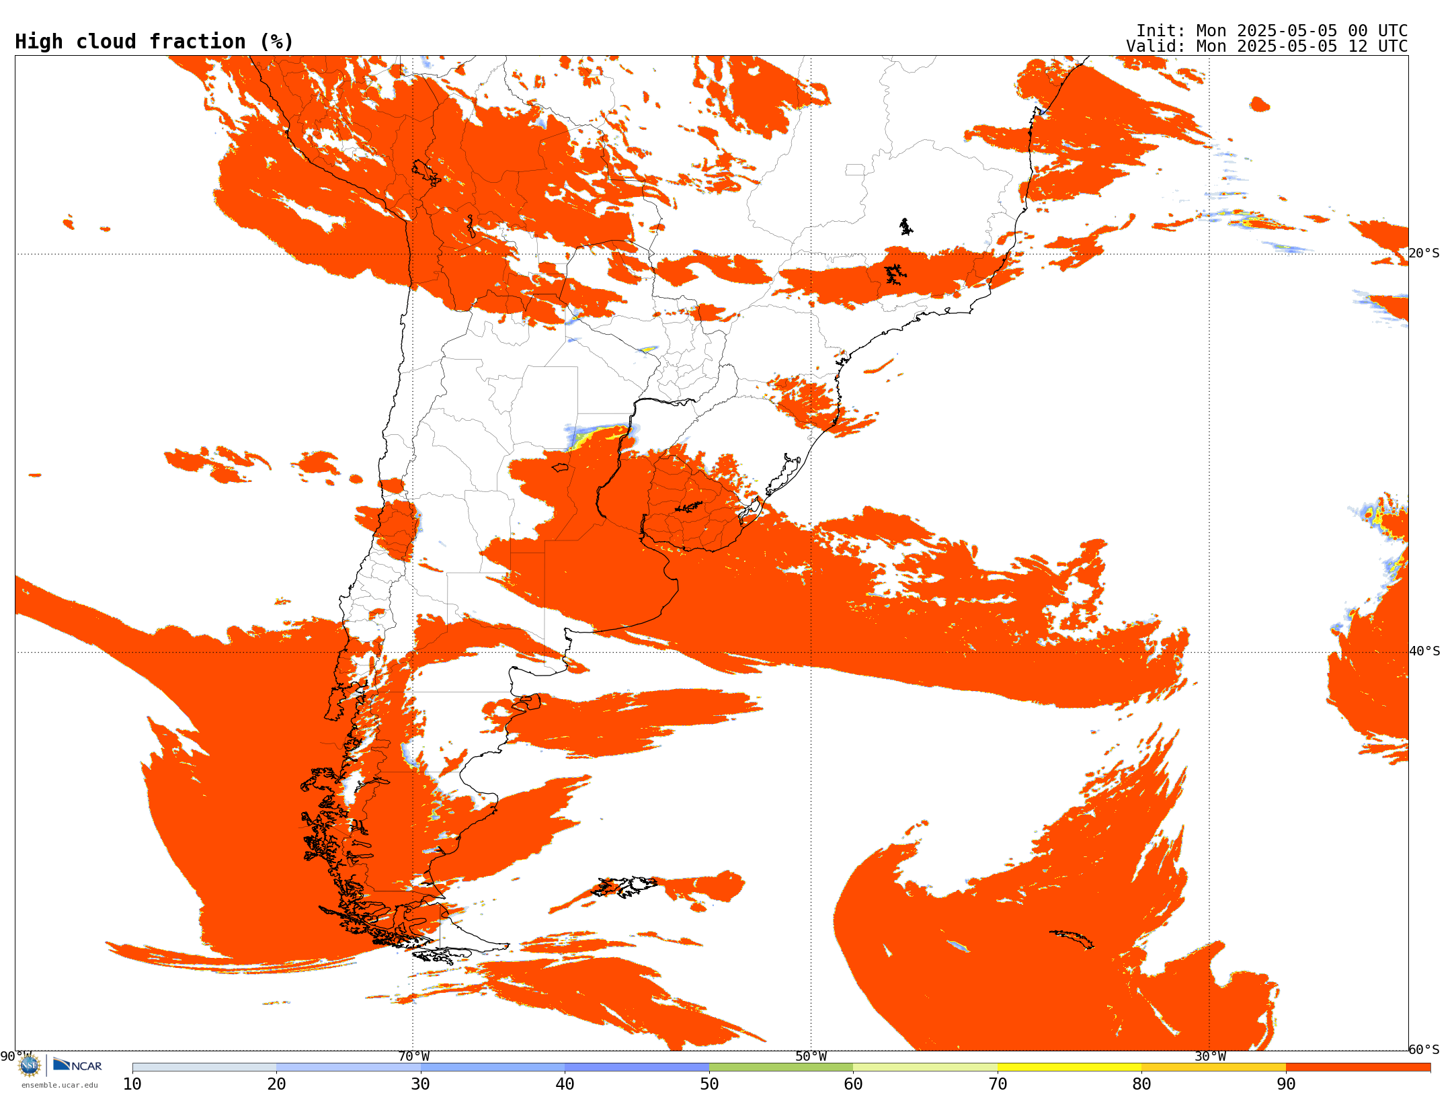Click the NCAR logo
The image size is (1452, 1093).
(x=77, y=1065)
